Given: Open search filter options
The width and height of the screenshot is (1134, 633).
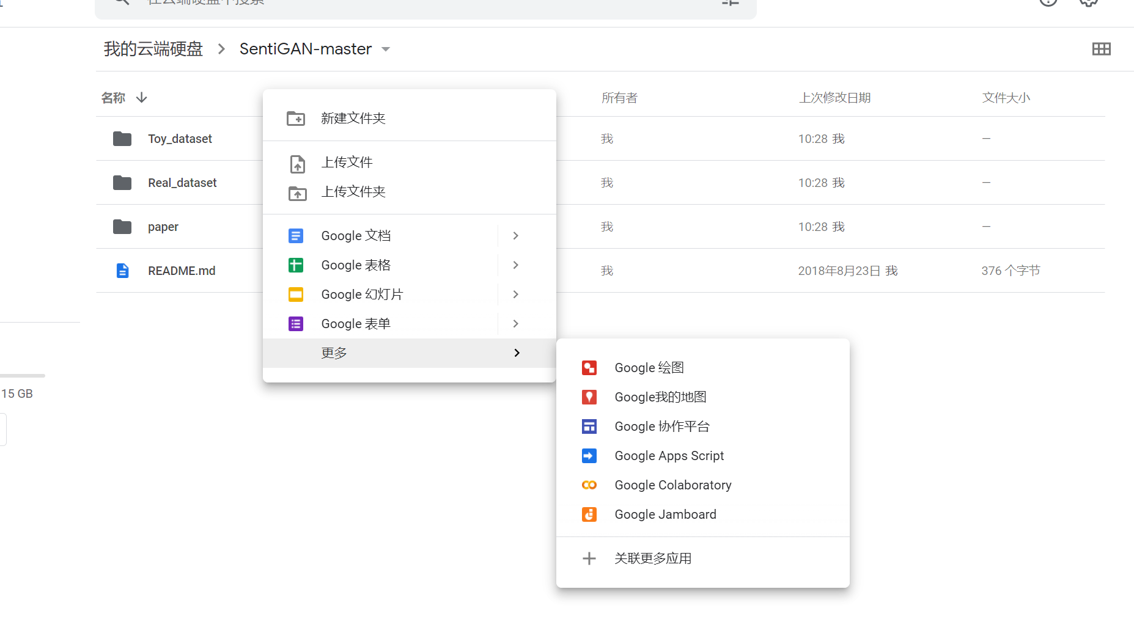Looking at the screenshot, I should click(730, 3).
